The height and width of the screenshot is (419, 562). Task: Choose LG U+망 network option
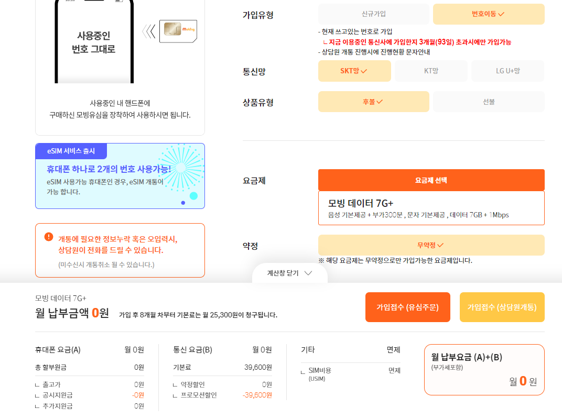[507, 71]
